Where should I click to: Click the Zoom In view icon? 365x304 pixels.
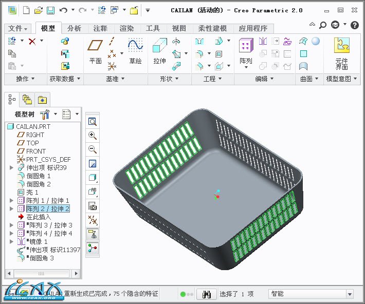click(x=93, y=136)
